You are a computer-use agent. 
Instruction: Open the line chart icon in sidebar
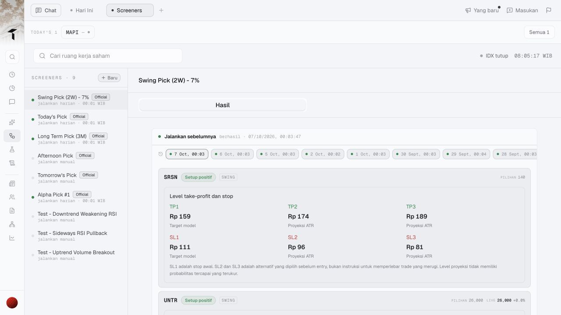tap(12, 238)
